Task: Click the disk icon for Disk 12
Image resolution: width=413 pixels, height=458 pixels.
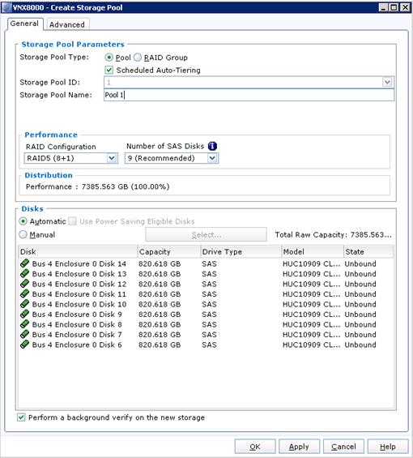Action: click(x=25, y=284)
